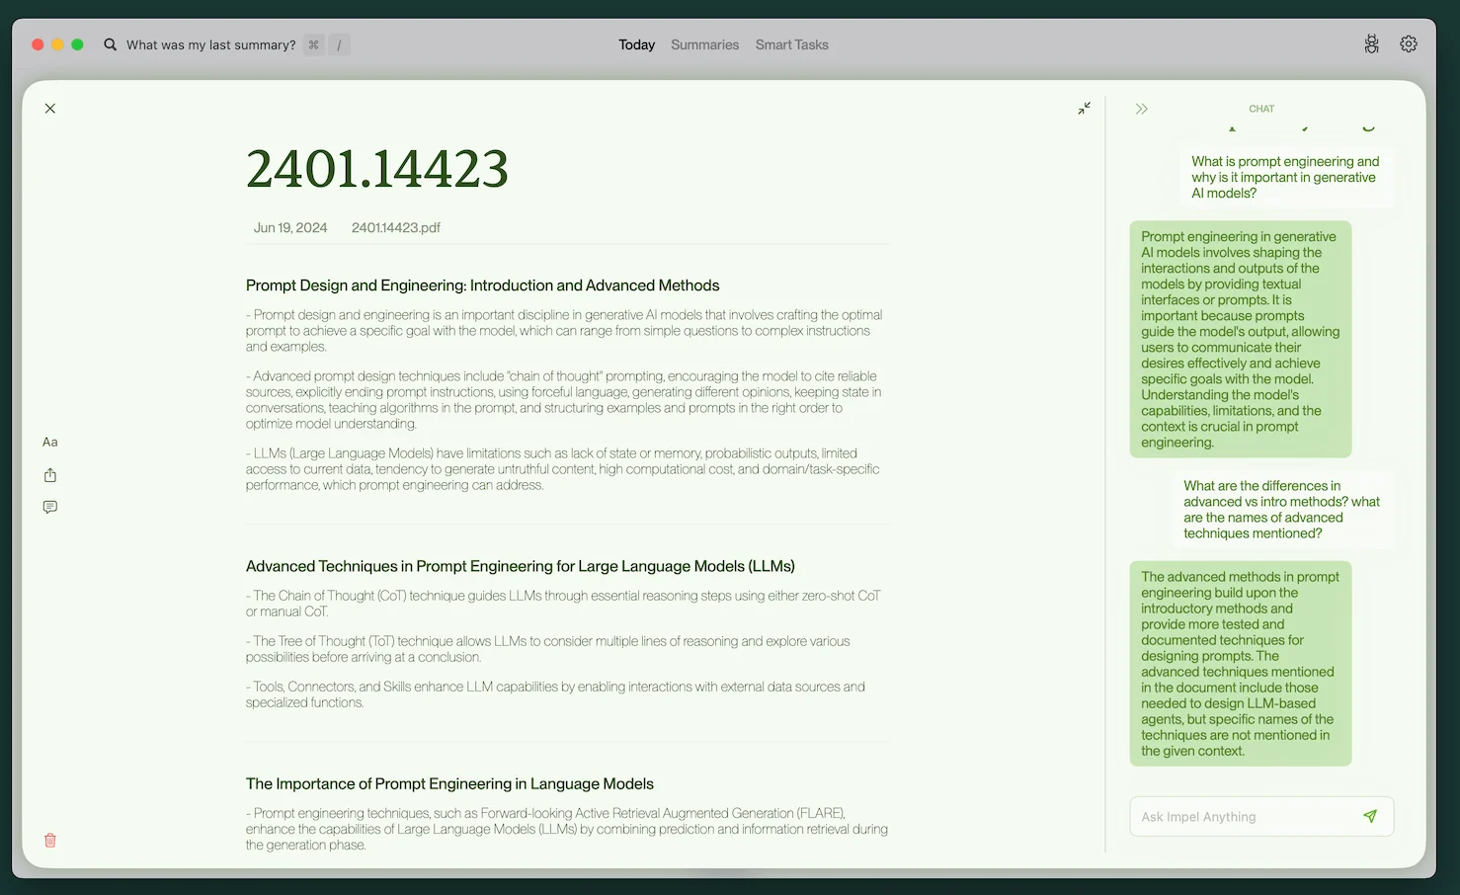
Task: Click the 2401.14423 document title
Action: tap(376, 168)
